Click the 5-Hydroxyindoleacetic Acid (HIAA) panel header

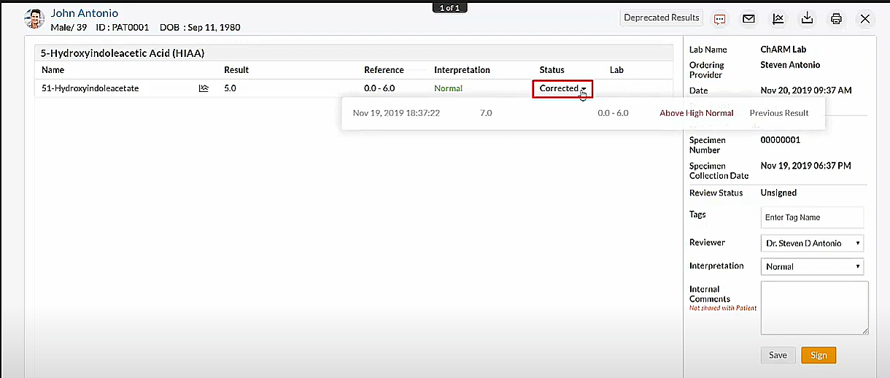tap(123, 53)
